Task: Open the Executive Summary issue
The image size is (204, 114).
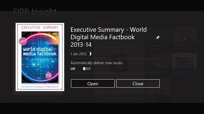Action: pyautogui.click(x=93, y=84)
